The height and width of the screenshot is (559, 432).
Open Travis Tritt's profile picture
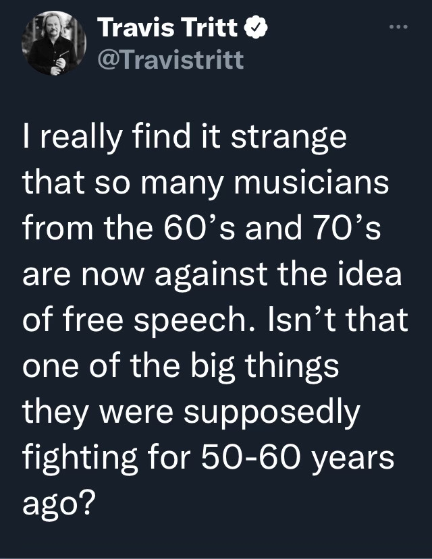(53, 45)
